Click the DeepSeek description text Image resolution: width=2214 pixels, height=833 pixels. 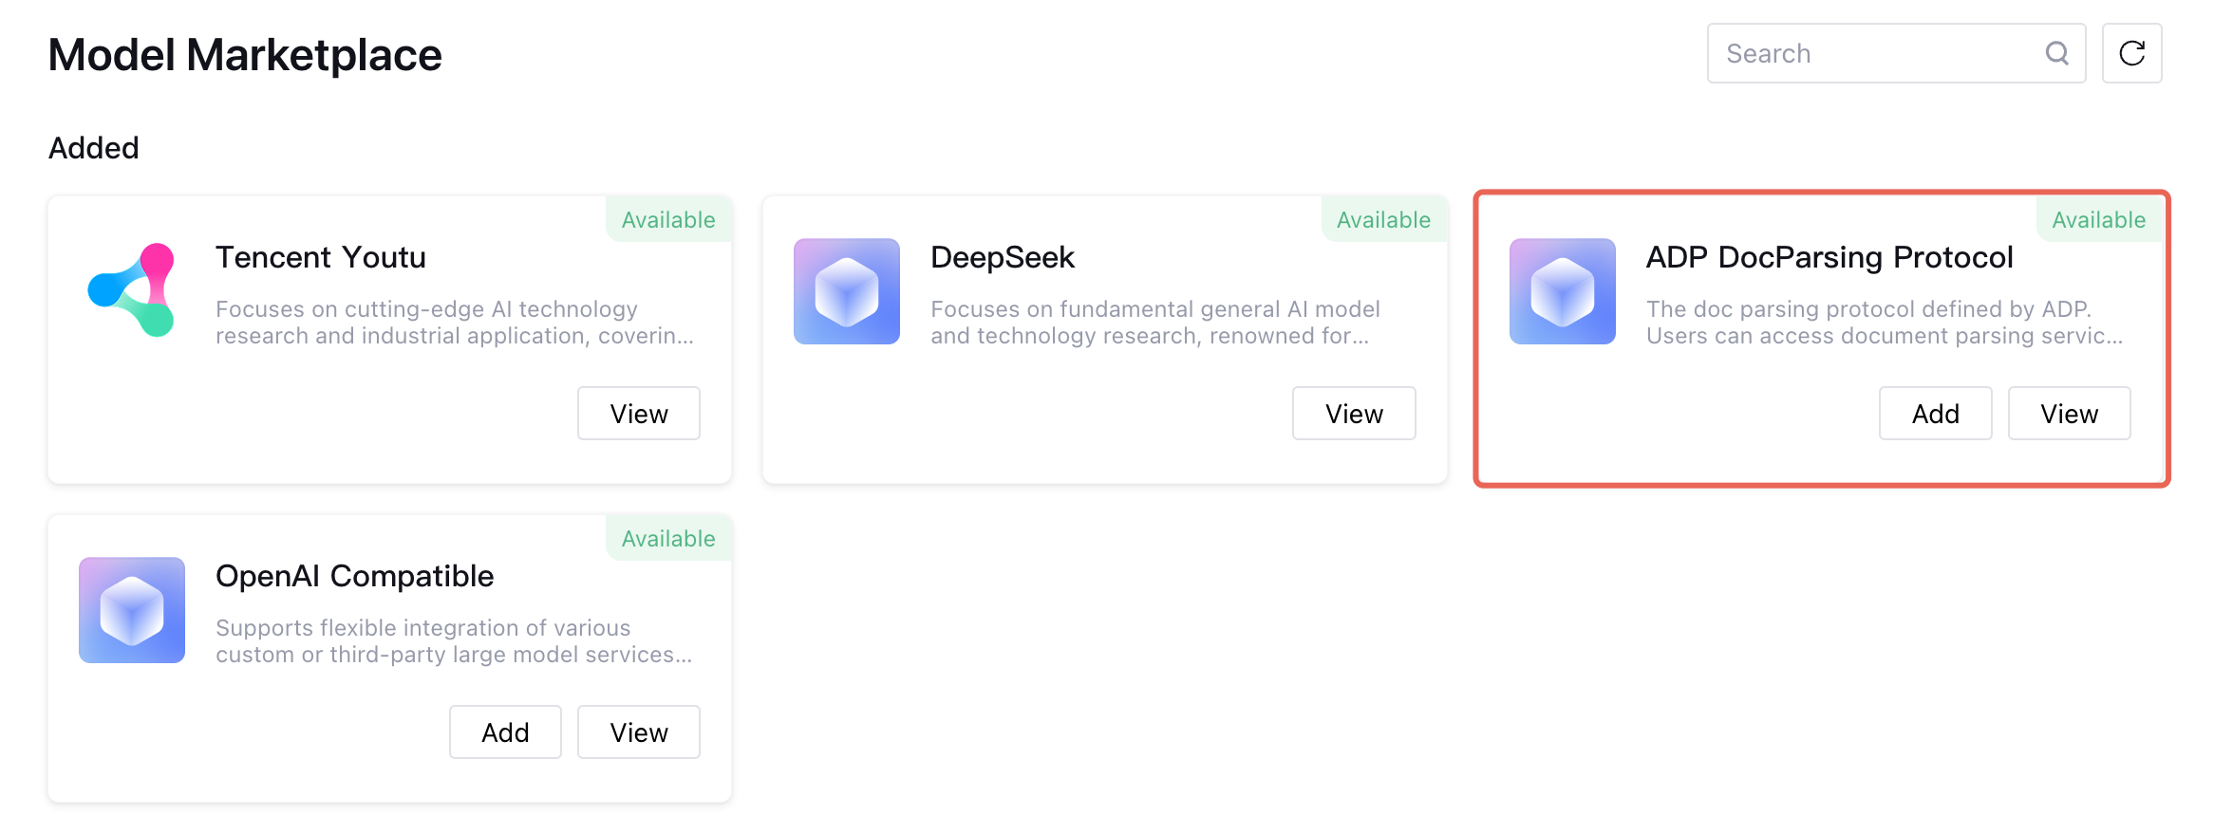(1155, 323)
